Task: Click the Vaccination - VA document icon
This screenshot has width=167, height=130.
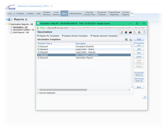Action: point(11,27)
